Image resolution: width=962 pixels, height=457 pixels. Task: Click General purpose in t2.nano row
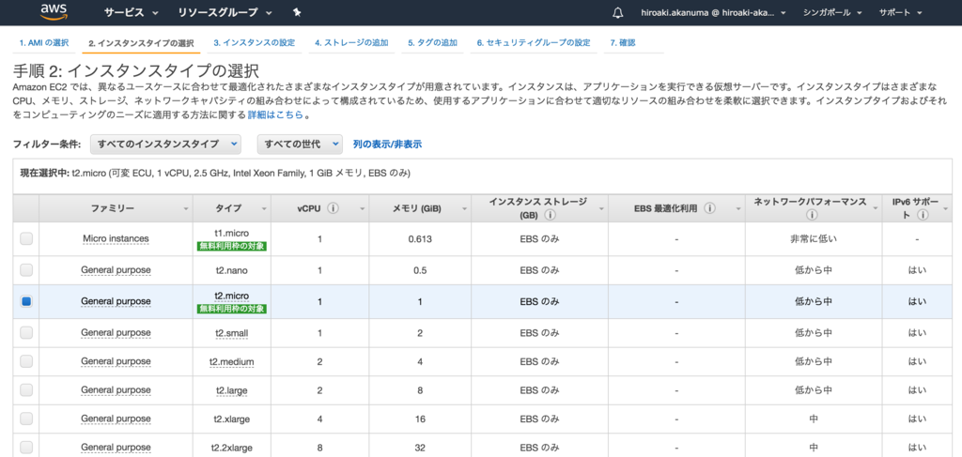click(x=116, y=269)
